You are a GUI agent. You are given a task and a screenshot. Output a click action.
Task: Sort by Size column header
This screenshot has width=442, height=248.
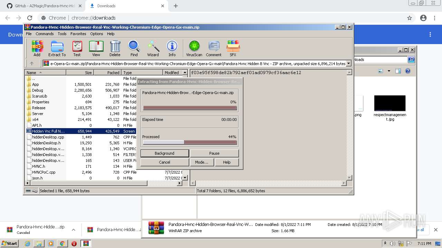coord(80,73)
